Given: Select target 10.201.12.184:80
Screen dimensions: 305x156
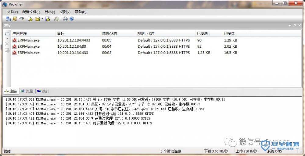Looking at the screenshot, I should click(x=72, y=47).
